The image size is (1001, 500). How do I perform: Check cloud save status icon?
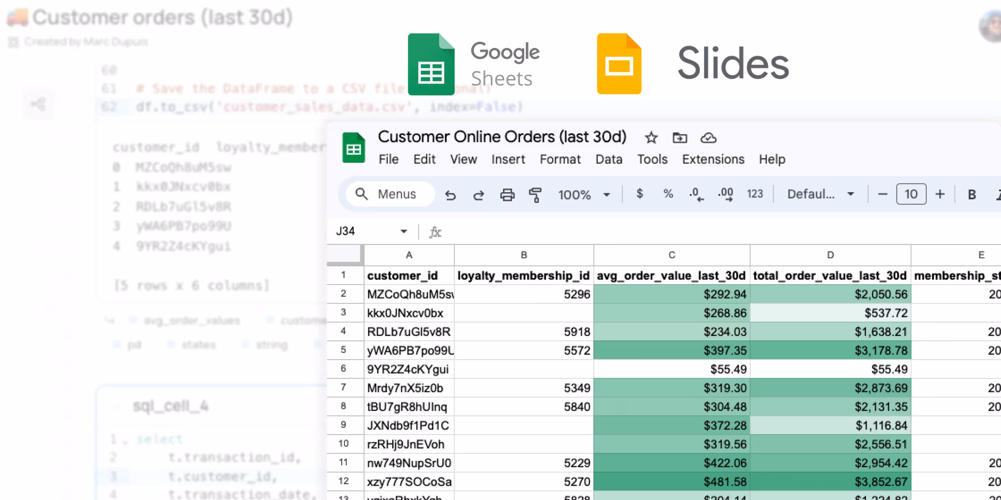(708, 137)
